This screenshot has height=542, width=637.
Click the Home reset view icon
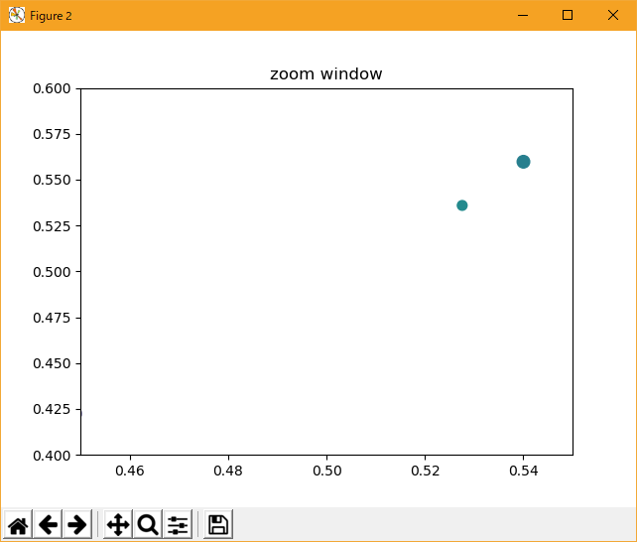18,525
